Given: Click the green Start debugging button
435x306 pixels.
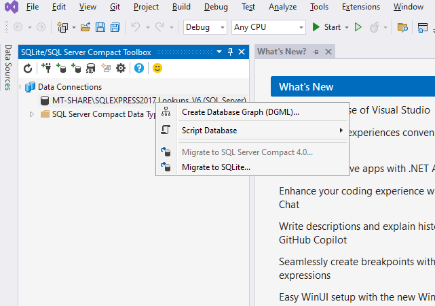Looking at the screenshot, I should 326,27.
